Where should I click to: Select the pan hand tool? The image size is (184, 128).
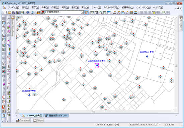click(x=4, y=40)
